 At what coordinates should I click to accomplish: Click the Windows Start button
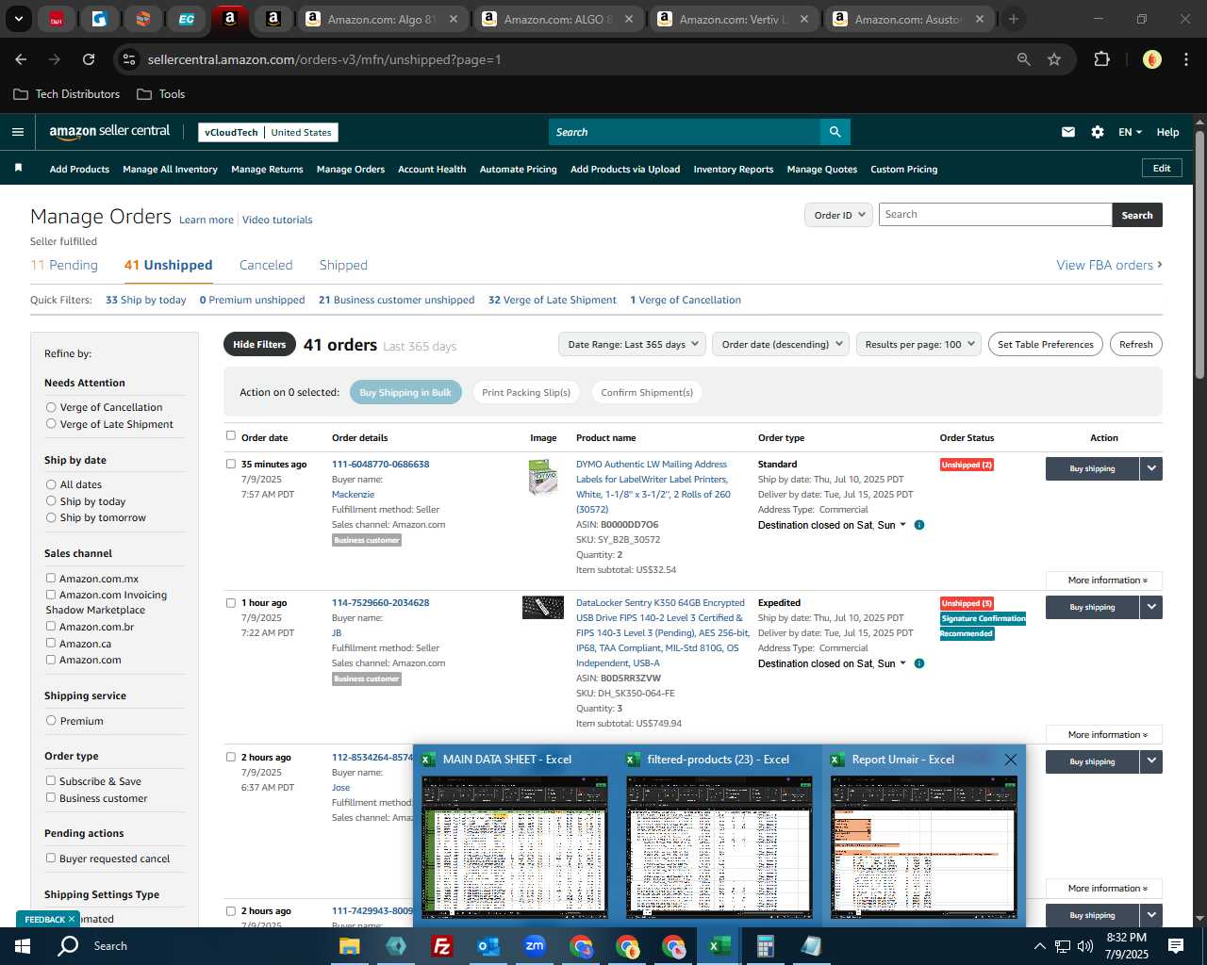point(23,946)
